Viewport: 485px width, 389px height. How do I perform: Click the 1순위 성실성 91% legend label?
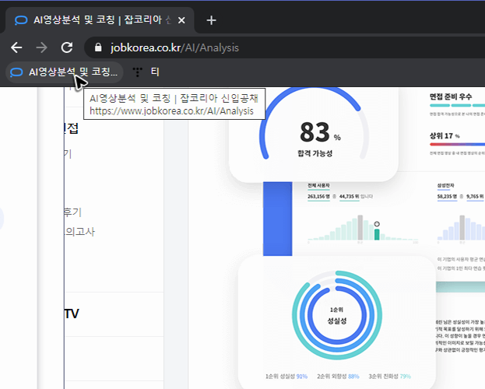286,377
